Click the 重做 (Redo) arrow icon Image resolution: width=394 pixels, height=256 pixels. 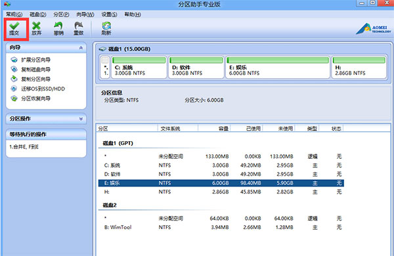click(78, 28)
